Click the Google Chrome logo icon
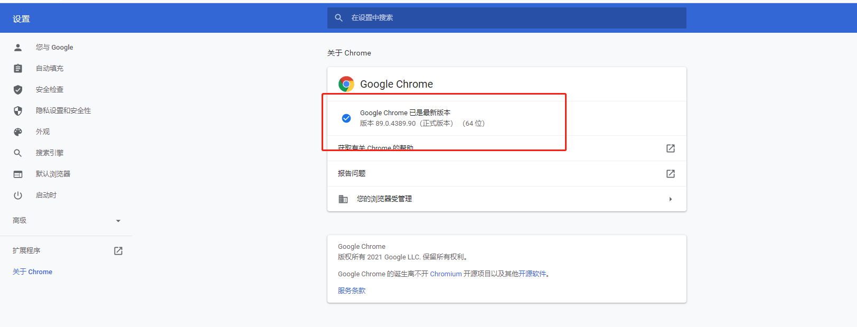 tap(346, 84)
